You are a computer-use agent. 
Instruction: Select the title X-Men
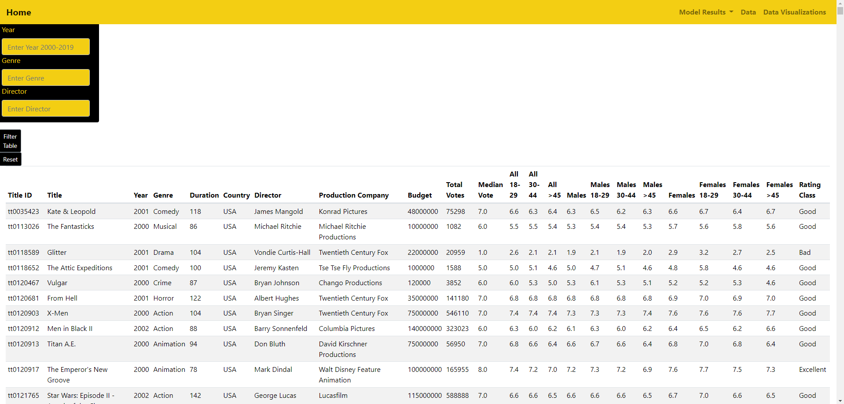point(58,313)
